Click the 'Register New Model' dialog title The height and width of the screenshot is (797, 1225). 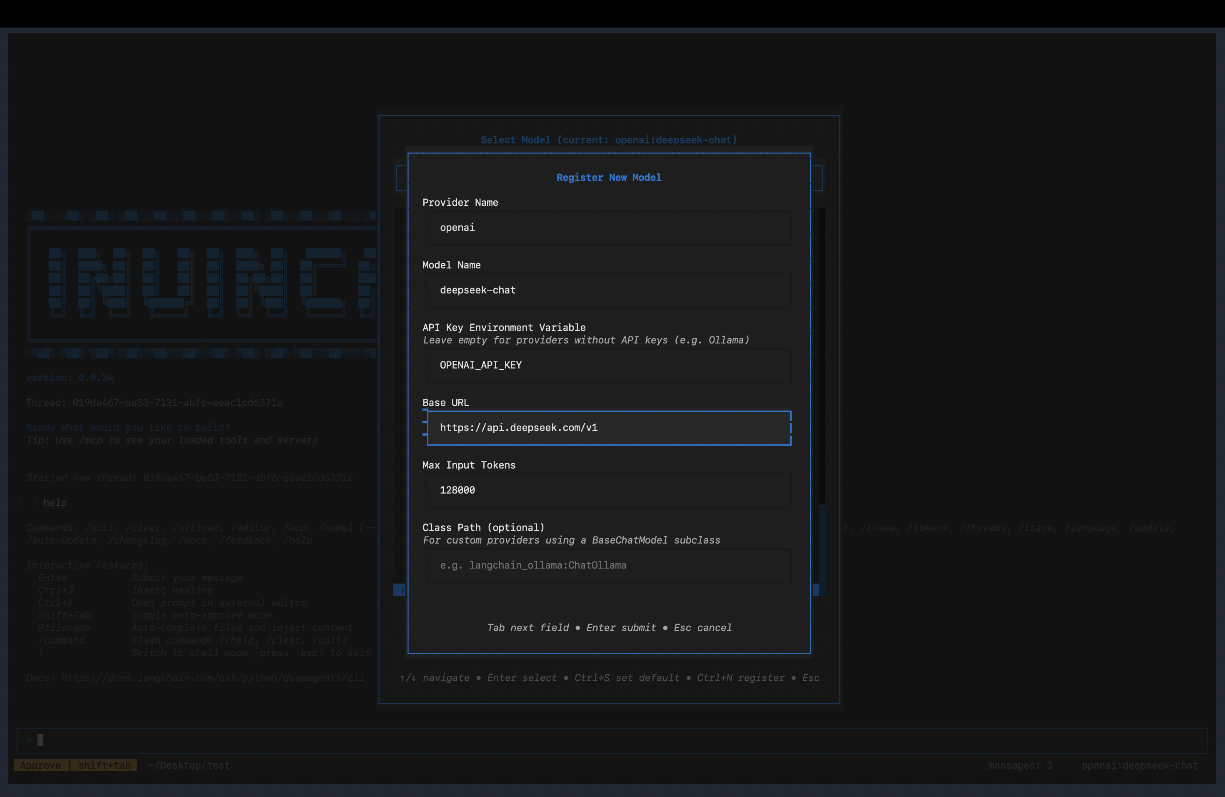[608, 178]
